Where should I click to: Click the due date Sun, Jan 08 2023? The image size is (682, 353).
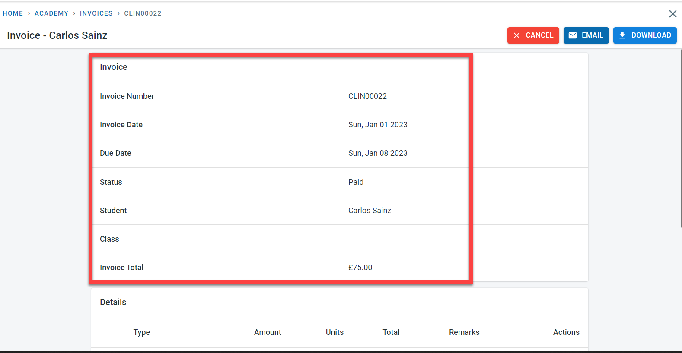point(378,153)
